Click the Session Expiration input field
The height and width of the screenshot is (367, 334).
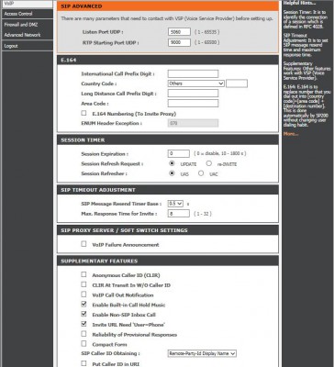pos(179,153)
